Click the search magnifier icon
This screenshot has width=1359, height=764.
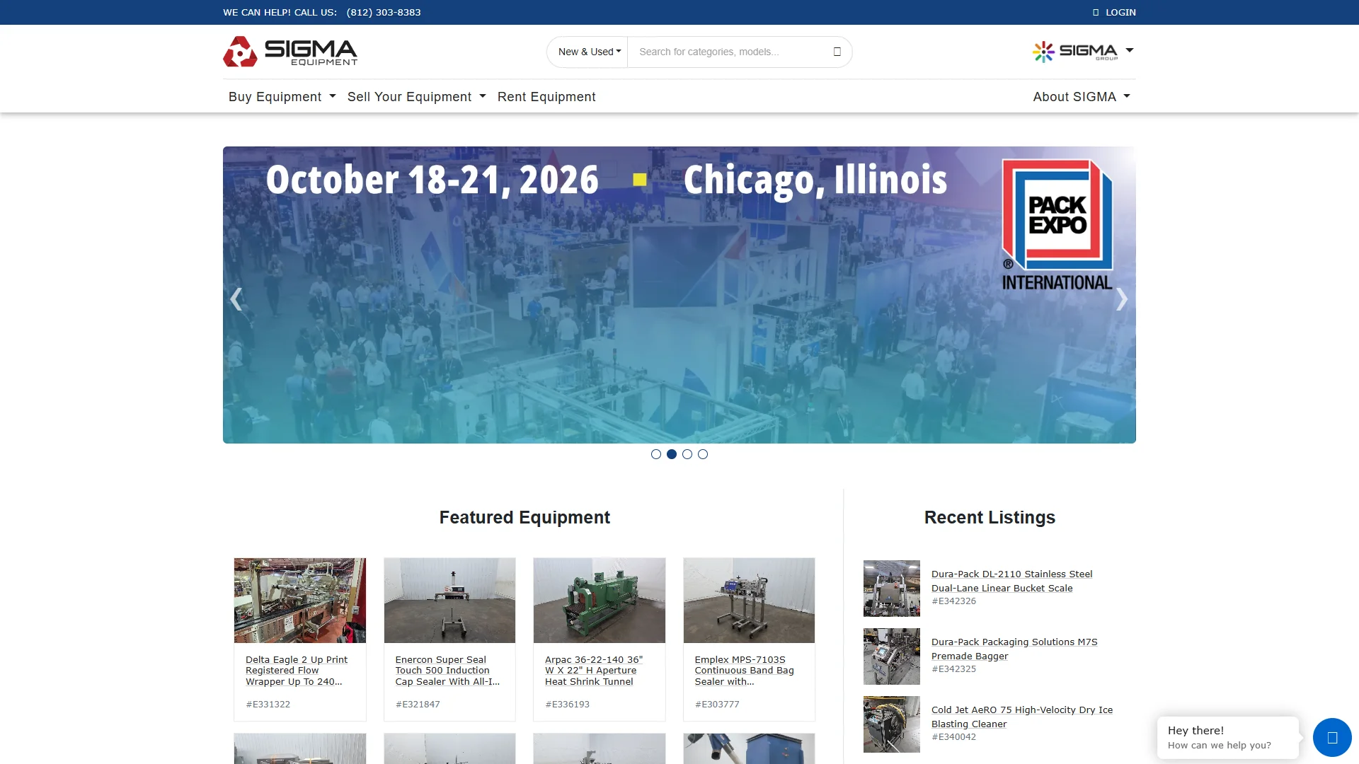[837, 52]
